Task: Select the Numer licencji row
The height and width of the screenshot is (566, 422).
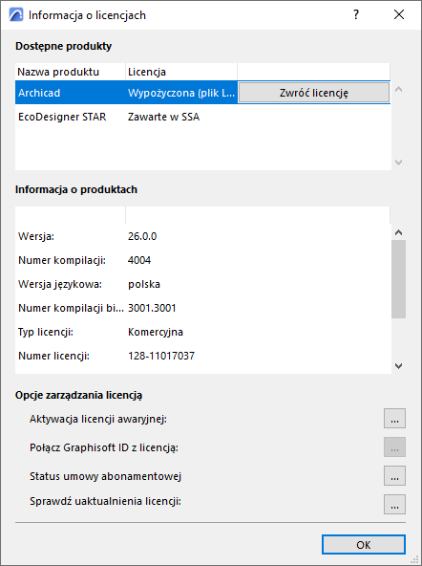Action: (202, 356)
